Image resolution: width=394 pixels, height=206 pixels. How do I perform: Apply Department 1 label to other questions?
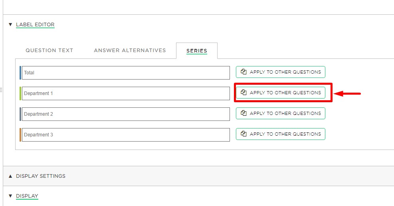[x=280, y=93]
